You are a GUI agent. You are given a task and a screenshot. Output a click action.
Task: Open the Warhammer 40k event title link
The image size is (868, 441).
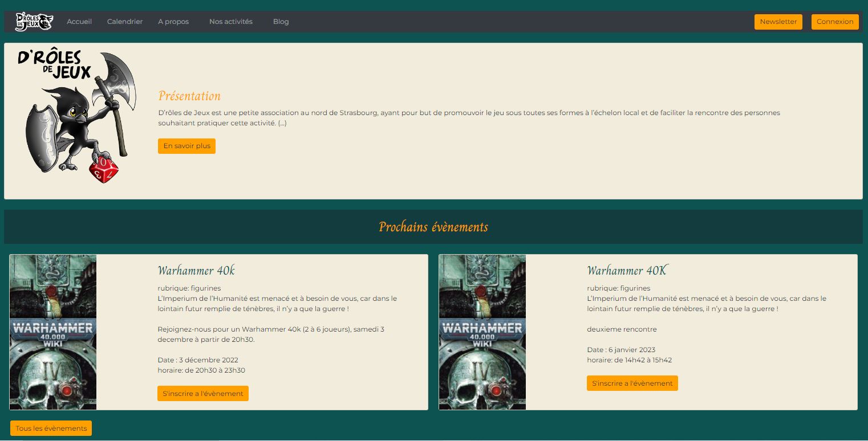[196, 271]
